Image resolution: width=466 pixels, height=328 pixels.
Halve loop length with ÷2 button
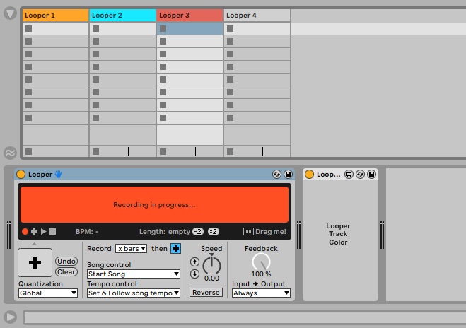coord(198,231)
